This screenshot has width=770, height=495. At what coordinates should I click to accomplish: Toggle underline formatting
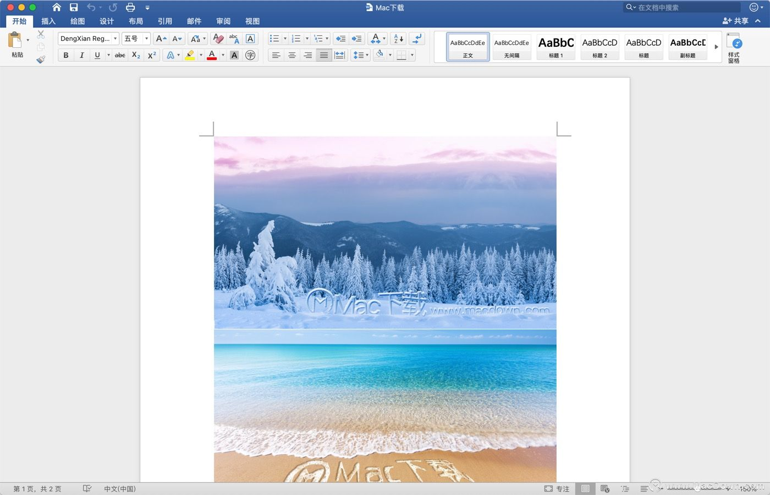[x=97, y=55]
